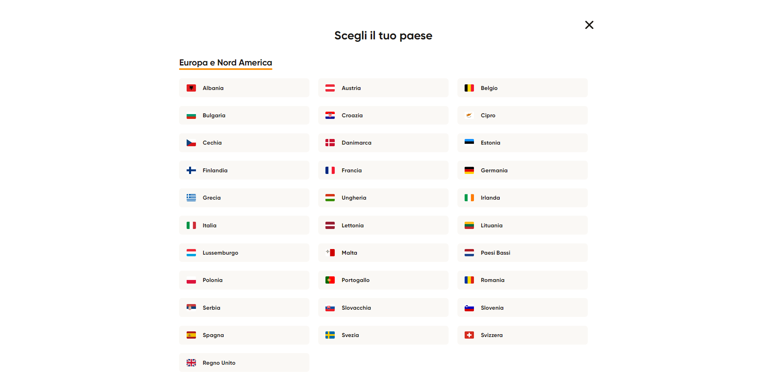Select Ungheria country entry
The width and height of the screenshot is (766, 384).
click(x=383, y=198)
